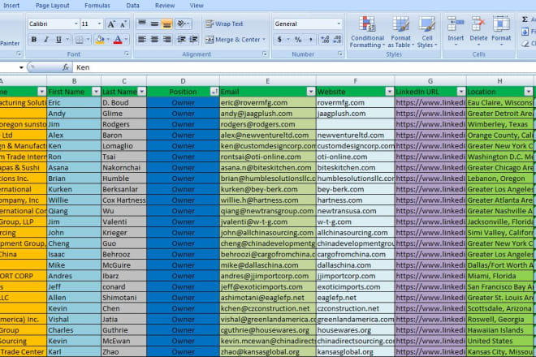Open Calibri font name dropdown

pyautogui.click(x=76, y=24)
